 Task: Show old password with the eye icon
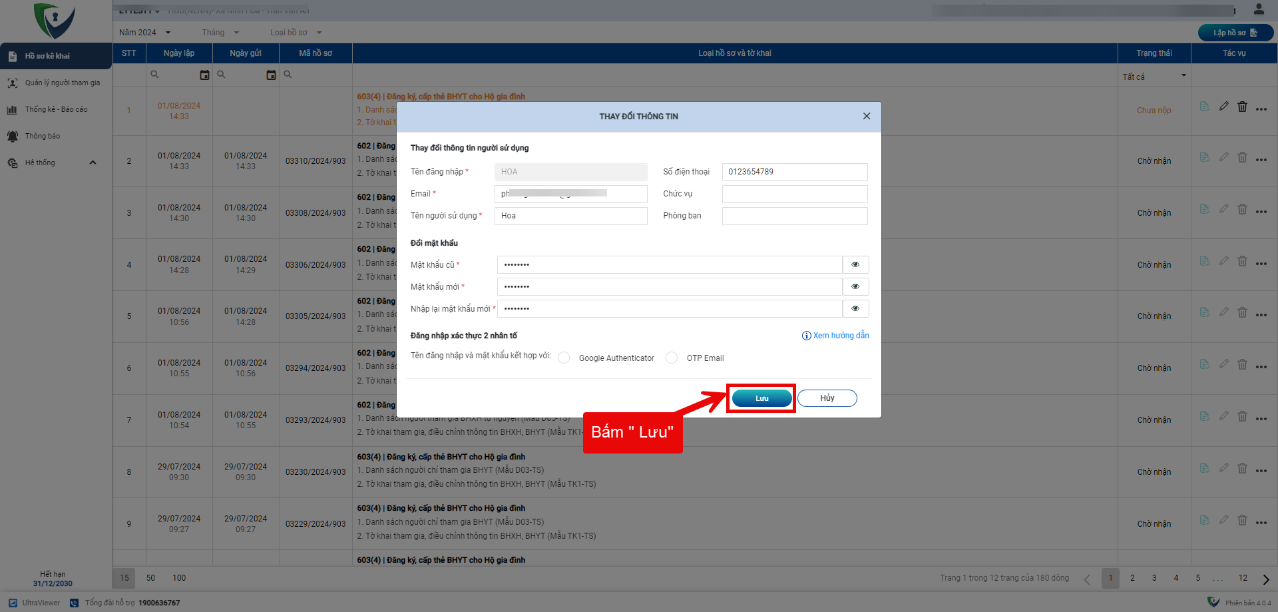pos(855,265)
